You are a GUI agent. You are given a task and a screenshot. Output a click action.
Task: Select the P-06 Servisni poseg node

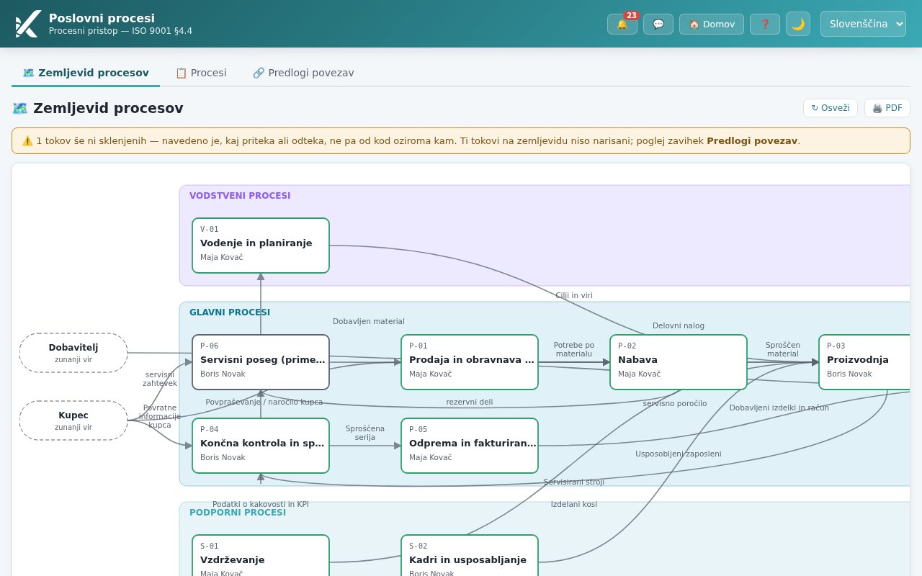pos(261,362)
